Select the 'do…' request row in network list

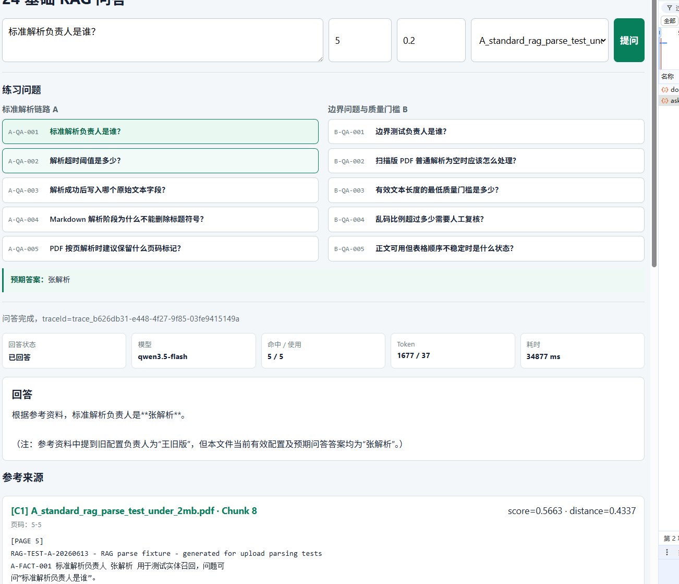coord(670,90)
